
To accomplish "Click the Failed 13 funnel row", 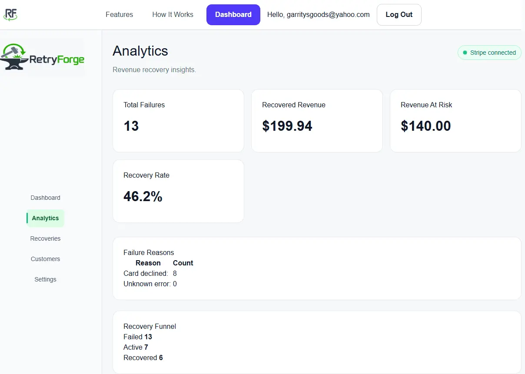I will point(138,337).
